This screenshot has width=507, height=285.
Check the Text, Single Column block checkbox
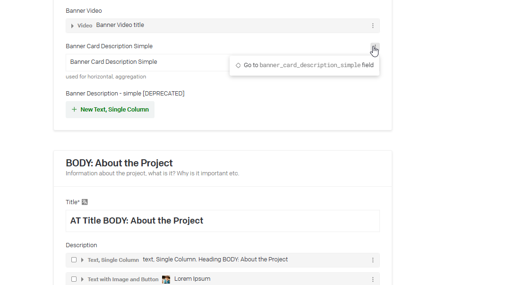(x=74, y=260)
